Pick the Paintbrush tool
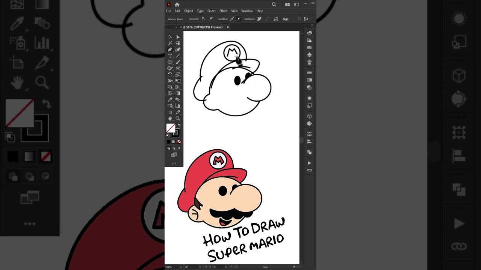This screenshot has width=481, height=270. coord(178,62)
